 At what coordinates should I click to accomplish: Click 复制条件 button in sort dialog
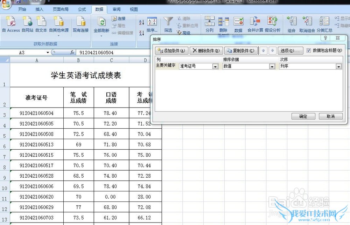point(241,50)
